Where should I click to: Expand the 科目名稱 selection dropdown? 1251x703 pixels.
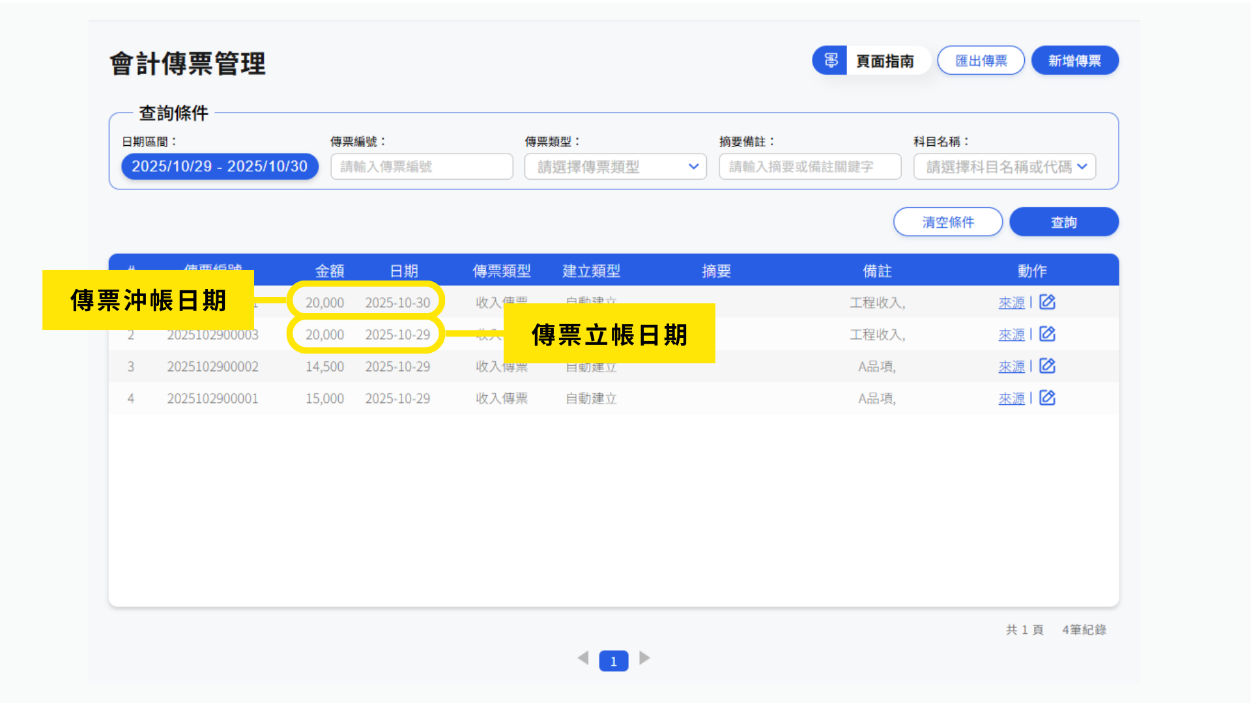(1004, 167)
